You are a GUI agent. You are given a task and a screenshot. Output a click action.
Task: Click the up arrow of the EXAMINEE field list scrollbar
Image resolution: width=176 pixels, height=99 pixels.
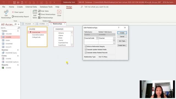point(72,32)
